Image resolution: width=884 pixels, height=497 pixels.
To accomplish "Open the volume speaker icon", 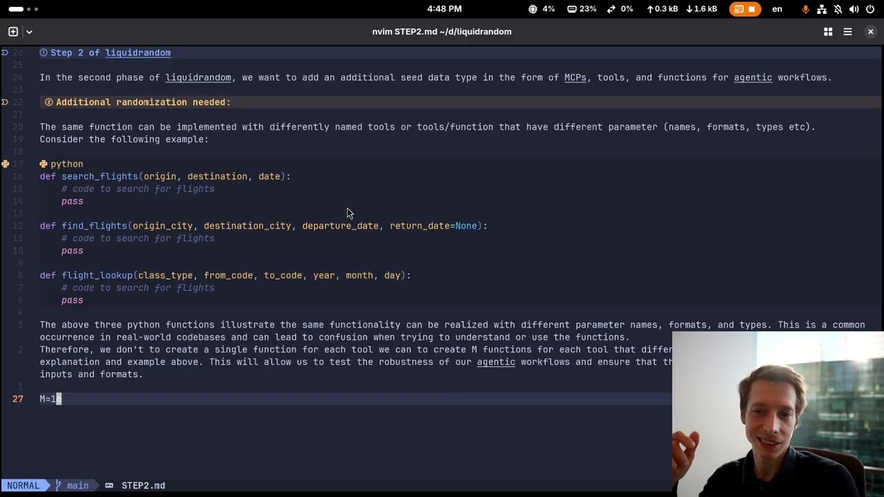I will (854, 9).
